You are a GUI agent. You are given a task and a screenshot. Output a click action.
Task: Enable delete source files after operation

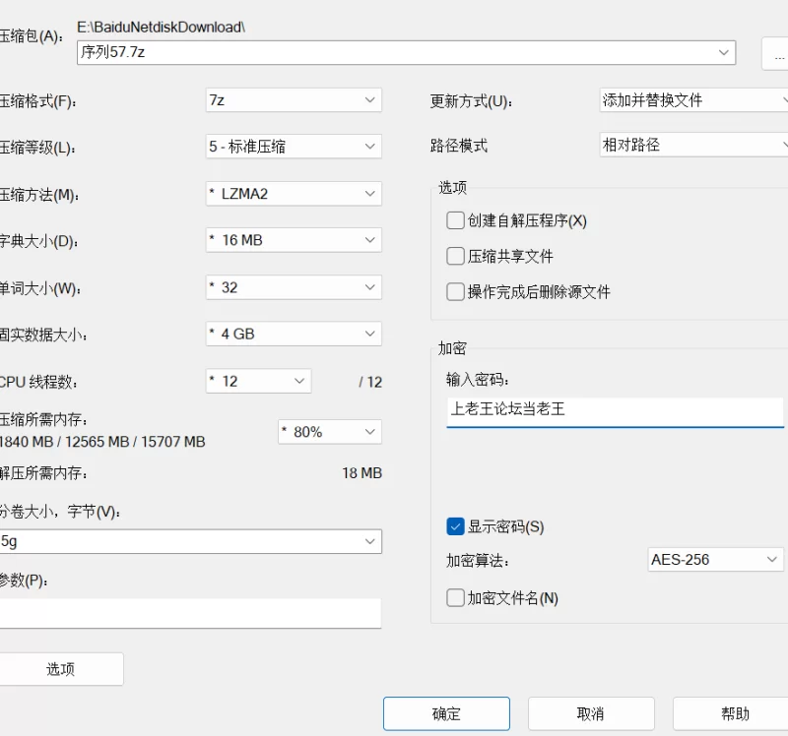point(455,291)
